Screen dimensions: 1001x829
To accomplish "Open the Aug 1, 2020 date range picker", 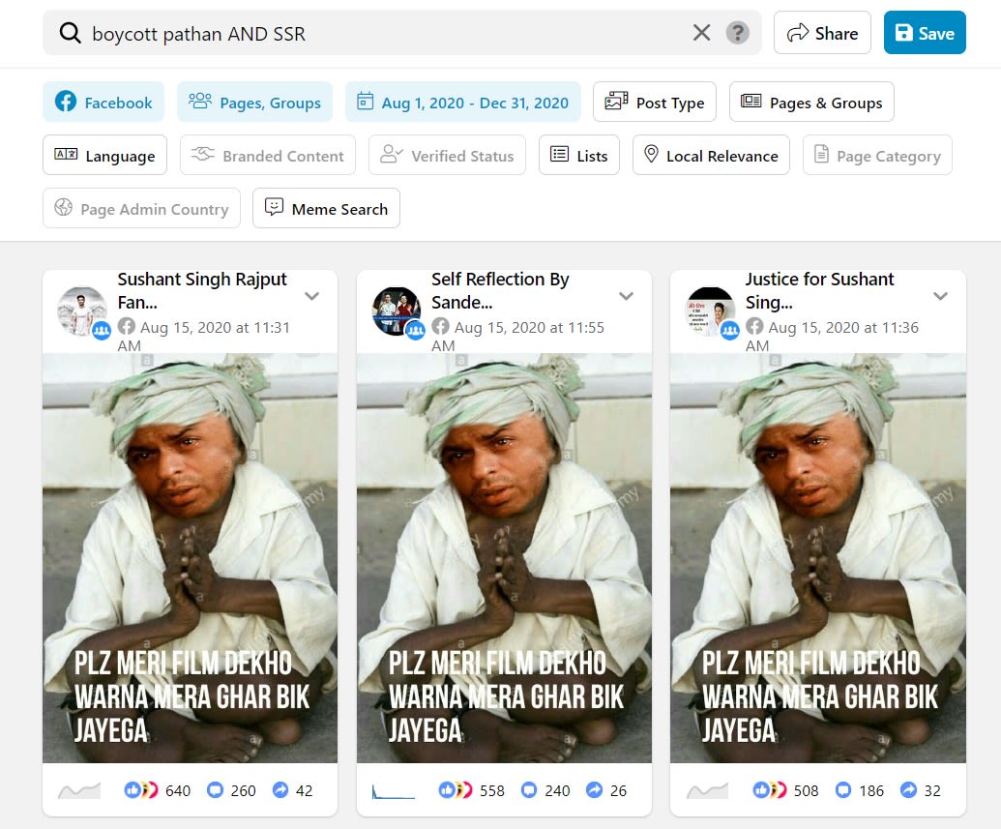I will point(462,103).
